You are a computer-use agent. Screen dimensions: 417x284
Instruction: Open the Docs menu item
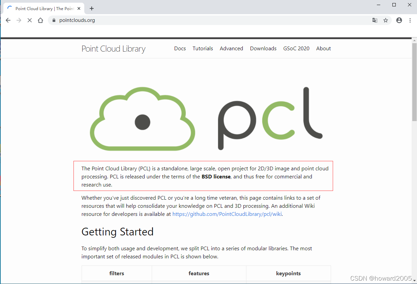point(180,49)
